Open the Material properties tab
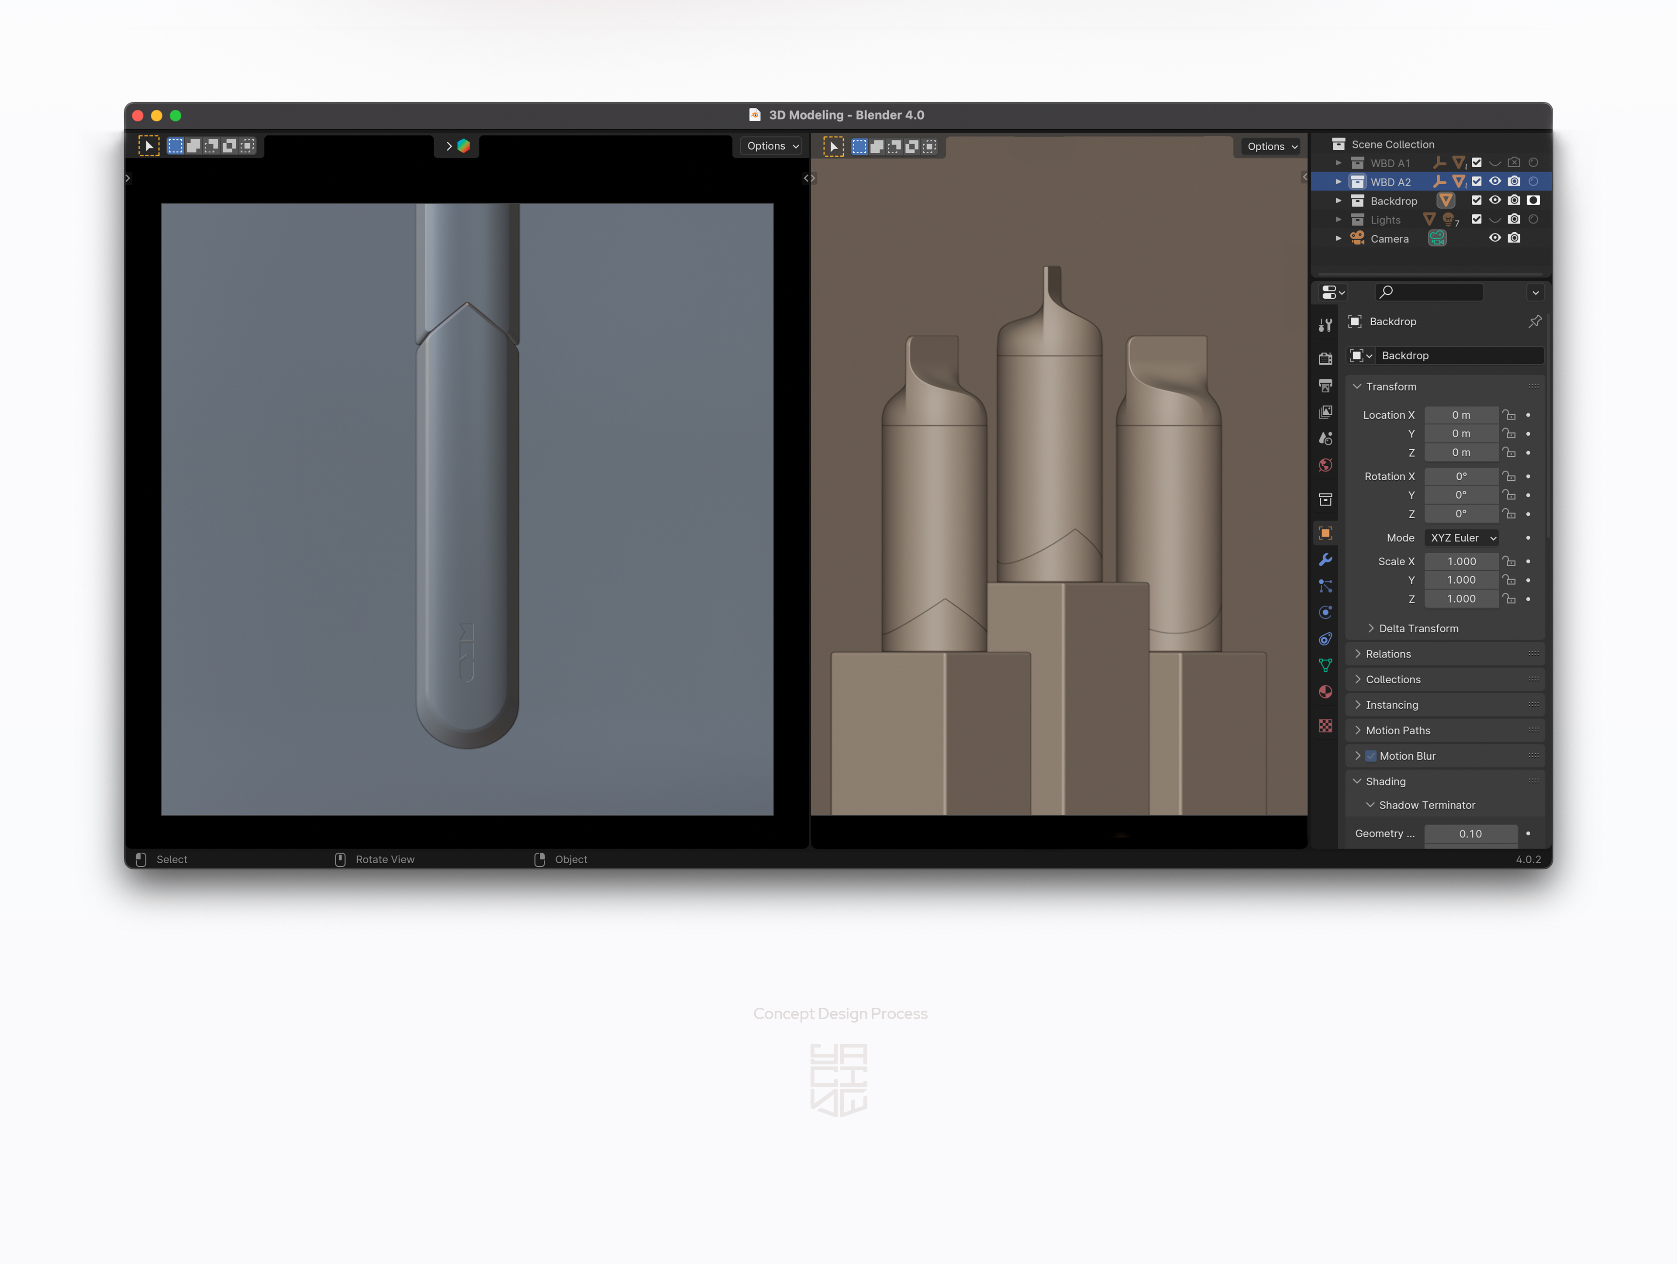 click(x=1325, y=692)
